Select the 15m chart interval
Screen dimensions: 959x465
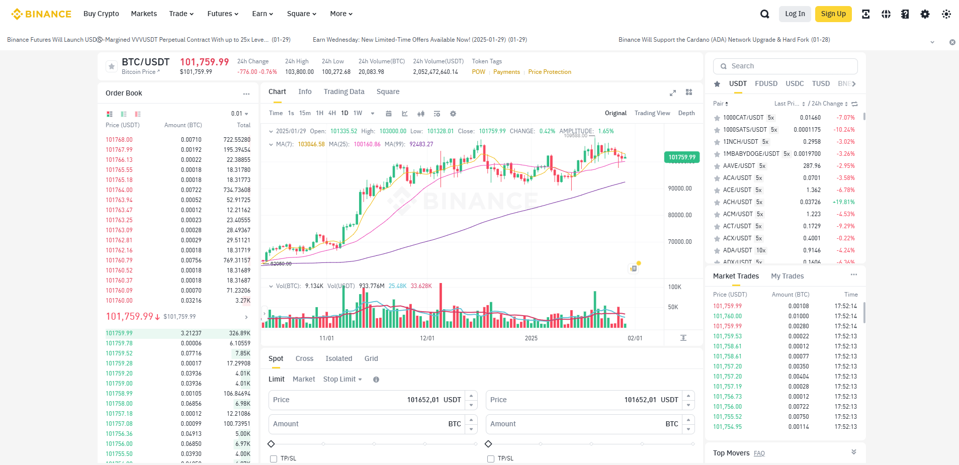coord(305,113)
